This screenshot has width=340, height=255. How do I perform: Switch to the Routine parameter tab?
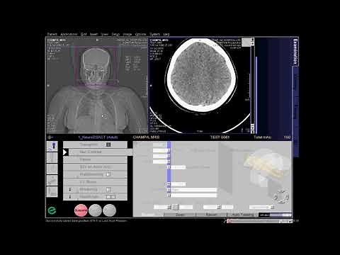[x=148, y=215]
